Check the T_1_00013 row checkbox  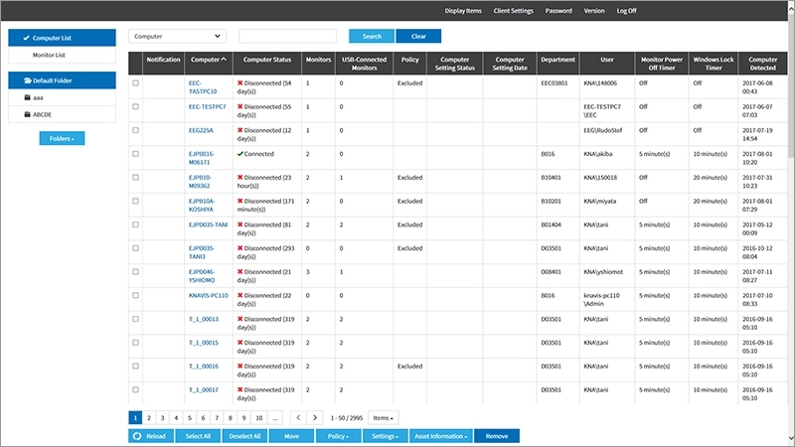[135, 319]
